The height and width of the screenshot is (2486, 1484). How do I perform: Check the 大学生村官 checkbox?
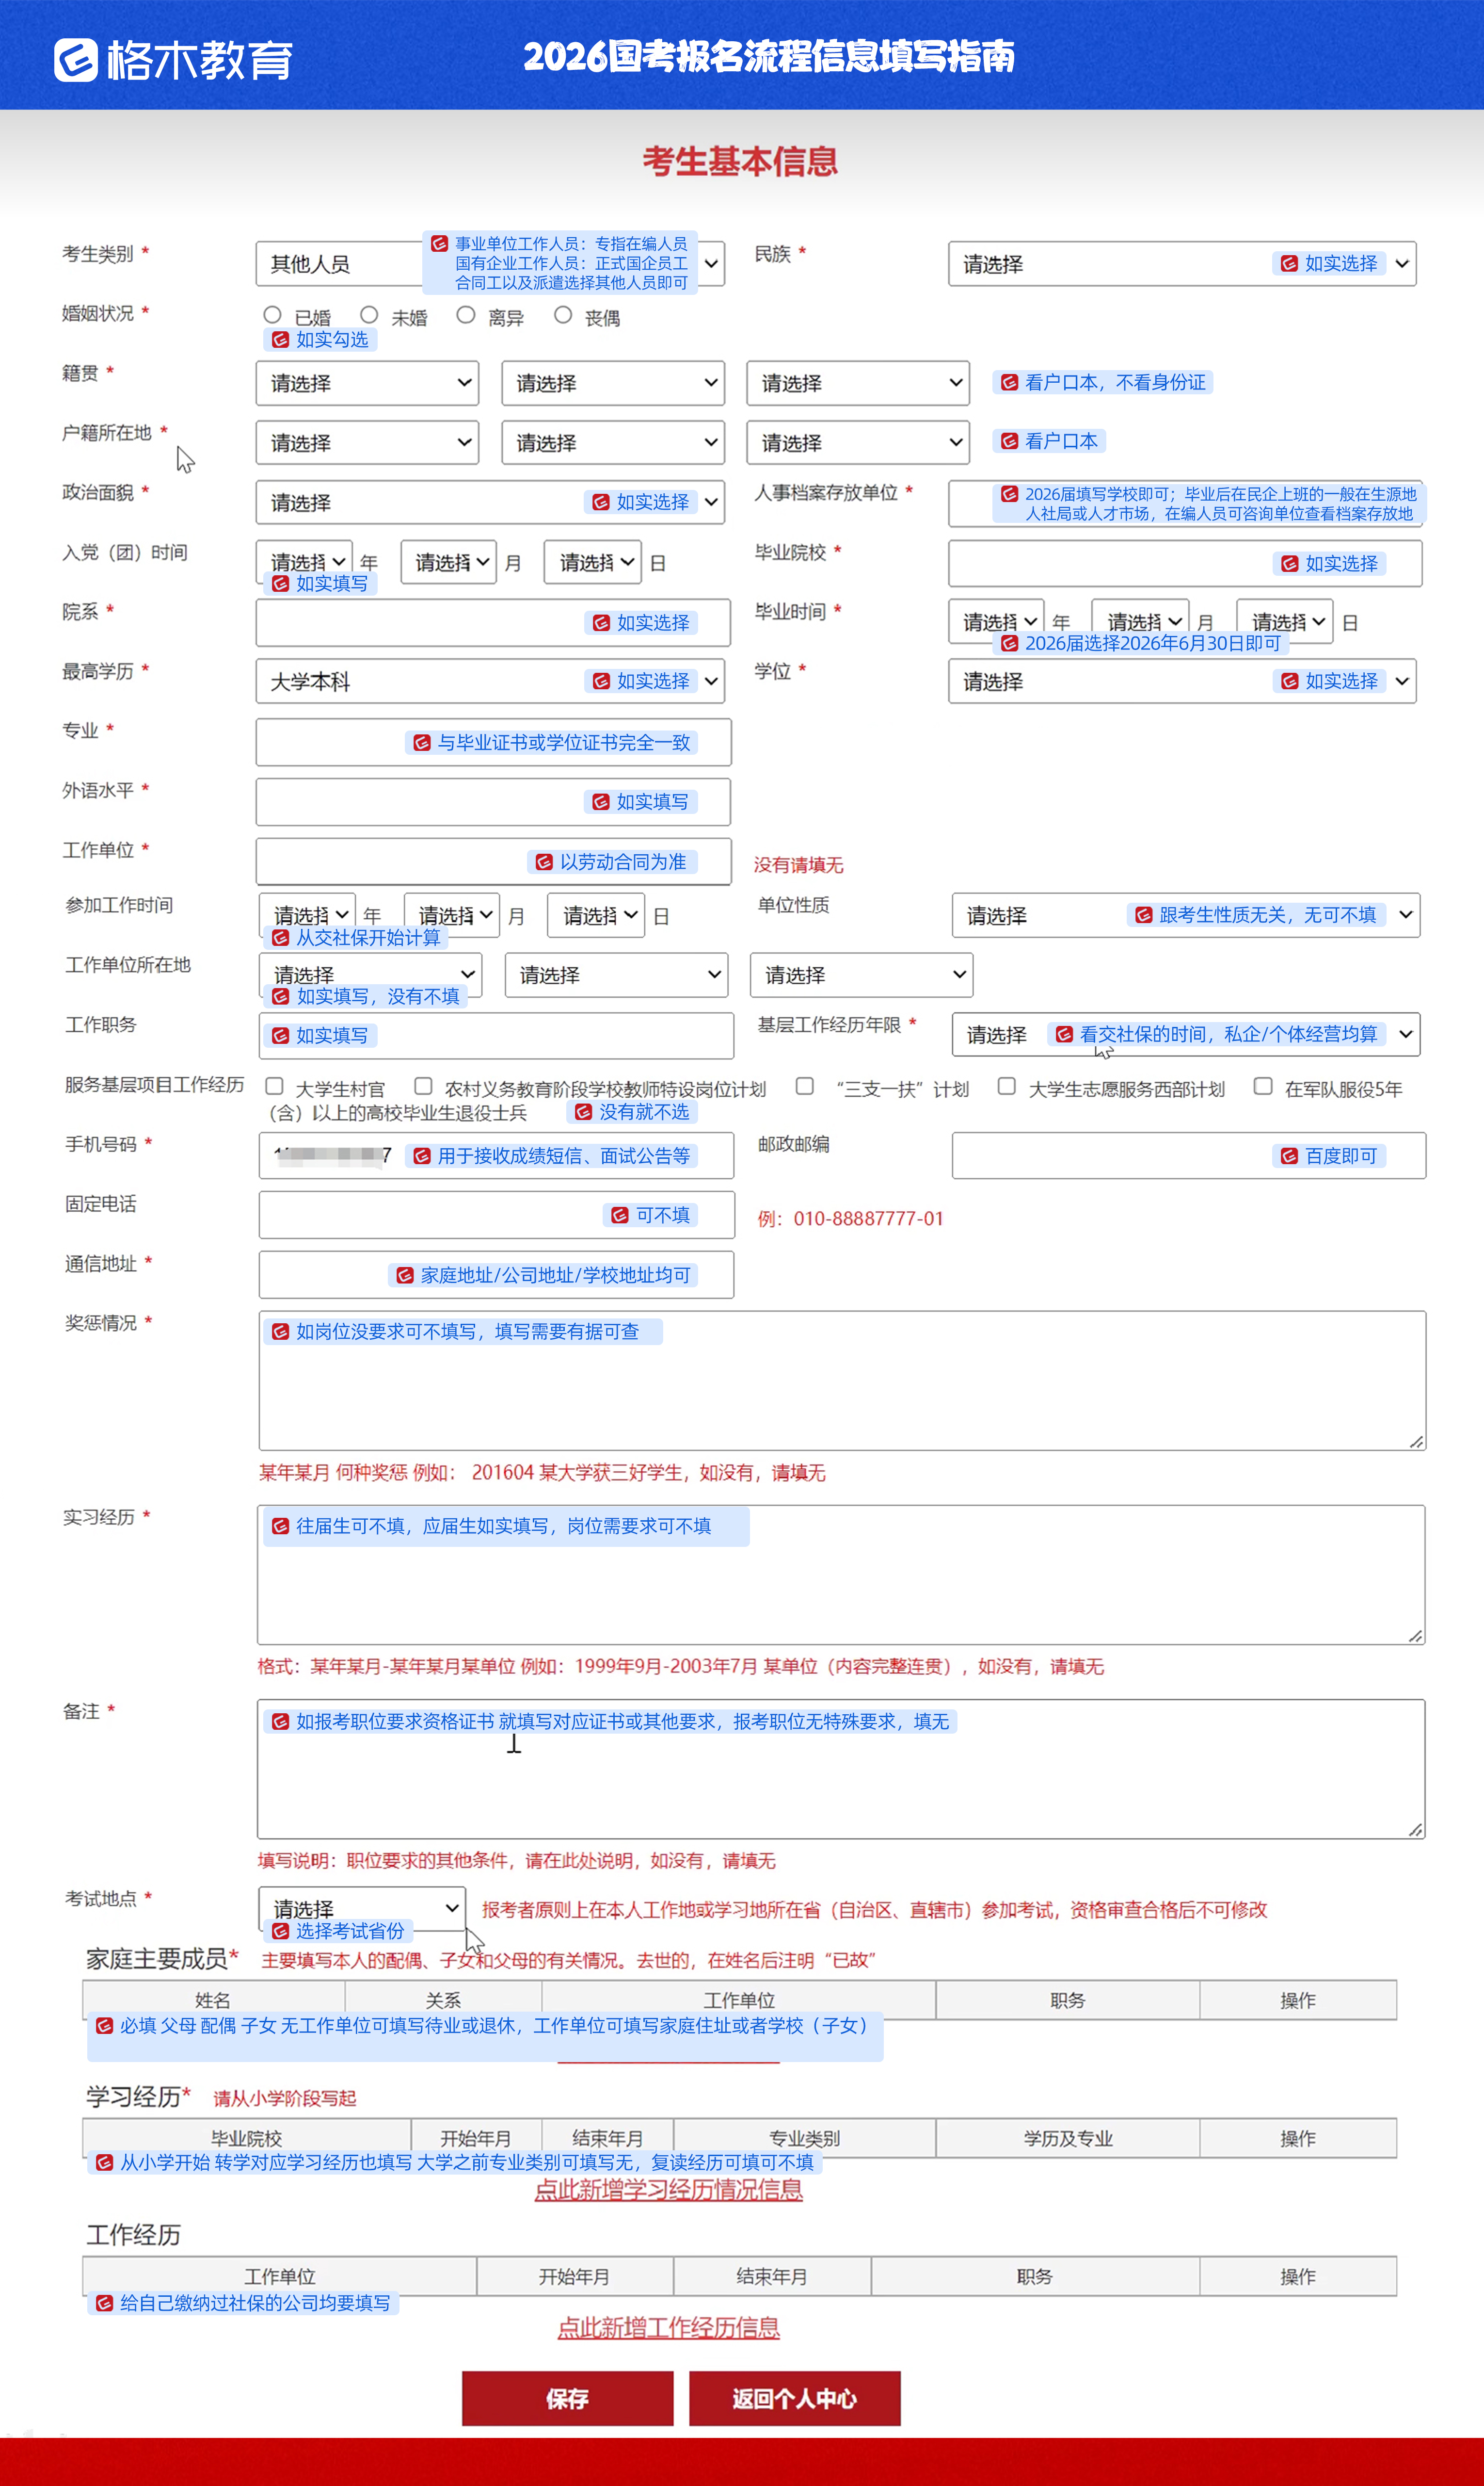275,1087
